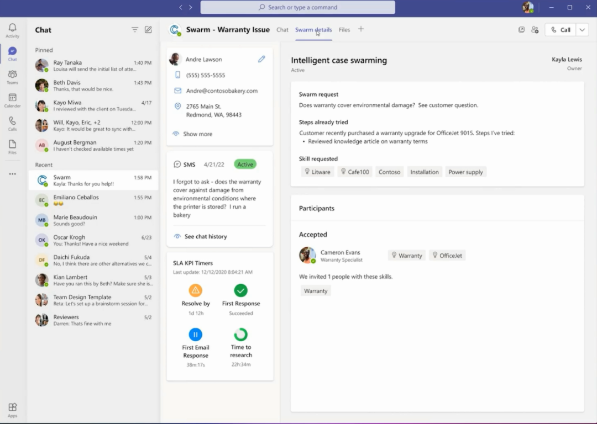
Task: Click the location pin icon by address
Action: click(x=177, y=106)
